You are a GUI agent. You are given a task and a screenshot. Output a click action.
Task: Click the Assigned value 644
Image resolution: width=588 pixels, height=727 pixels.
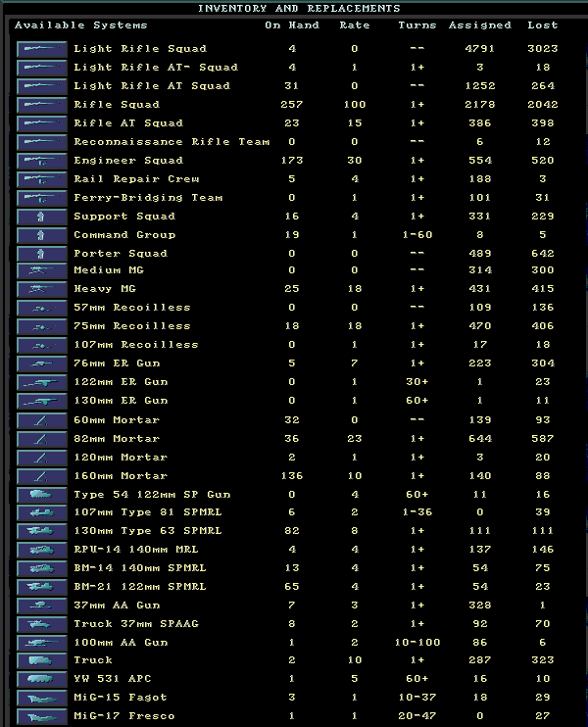coord(480,438)
